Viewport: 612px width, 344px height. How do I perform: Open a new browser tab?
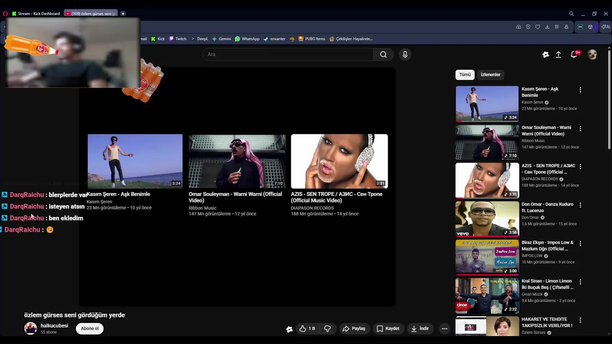pos(123,13)
